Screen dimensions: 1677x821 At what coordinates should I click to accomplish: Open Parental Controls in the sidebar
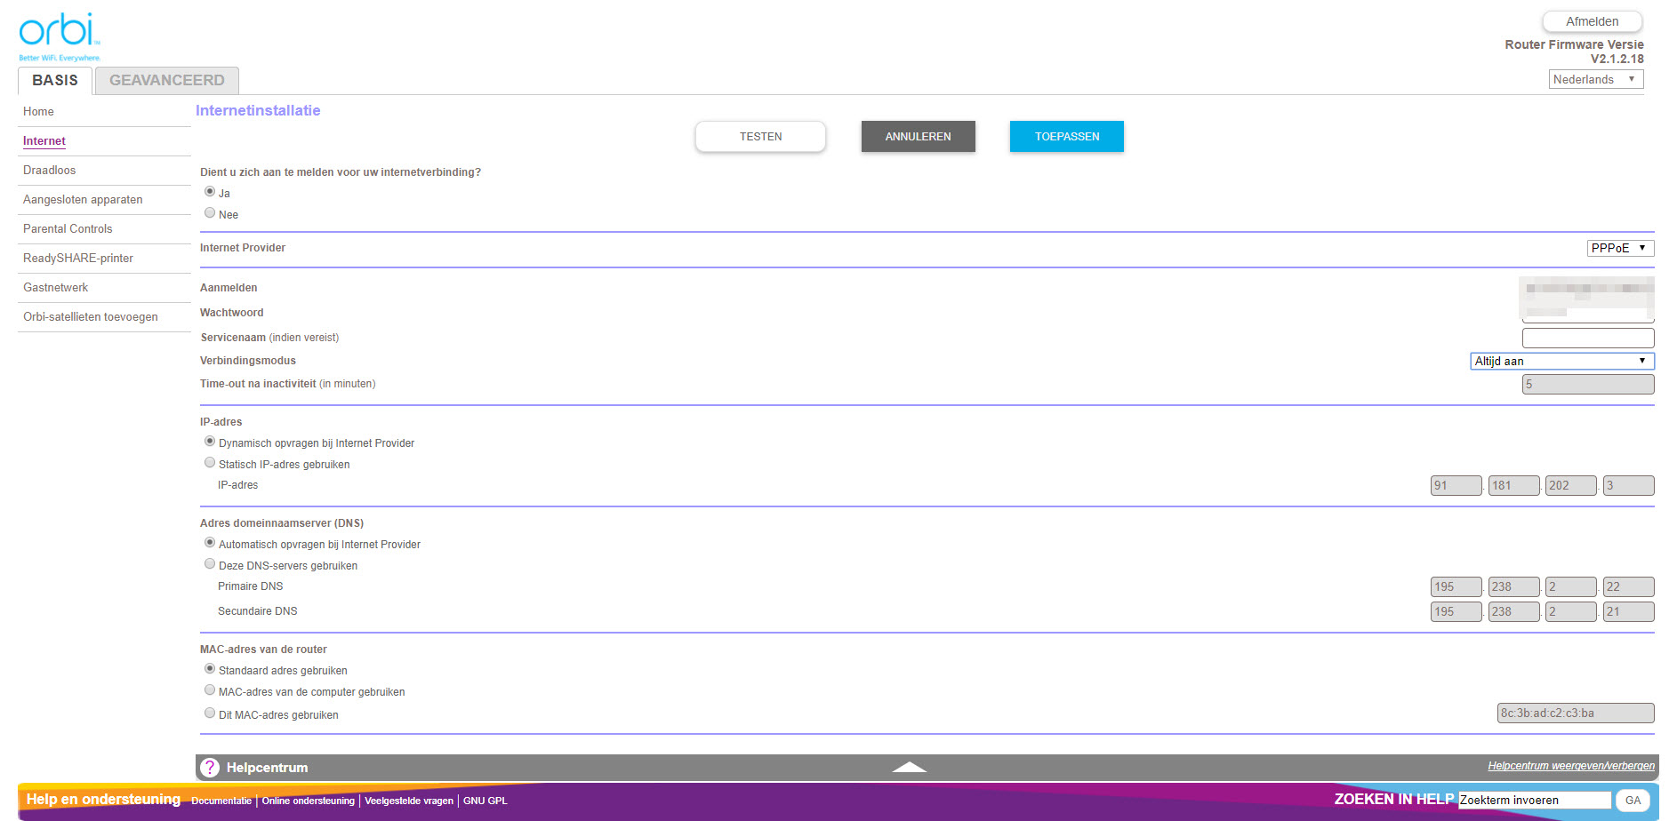point(68,229)
